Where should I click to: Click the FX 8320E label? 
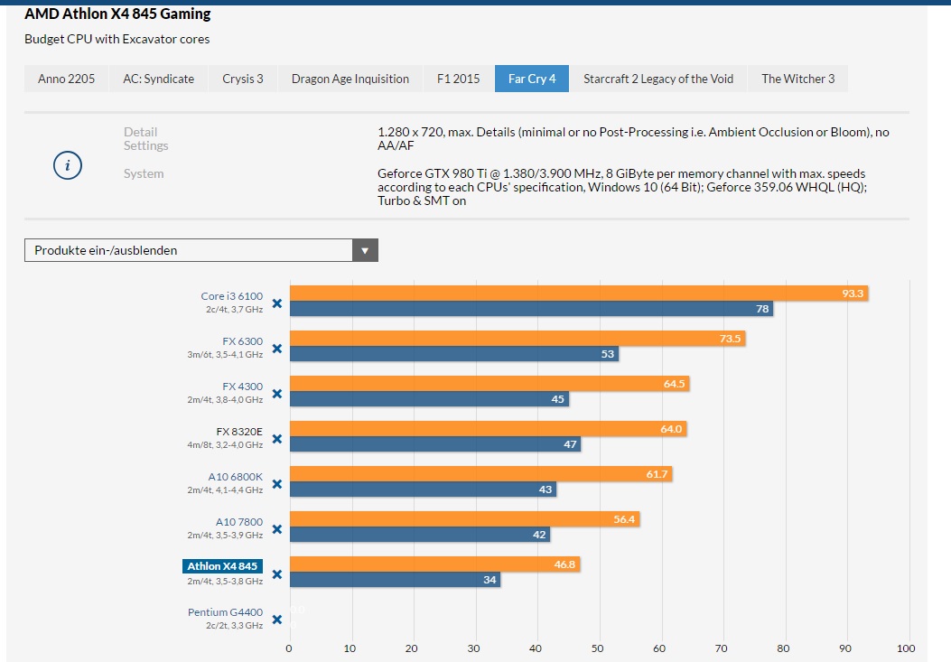(239, 432)
